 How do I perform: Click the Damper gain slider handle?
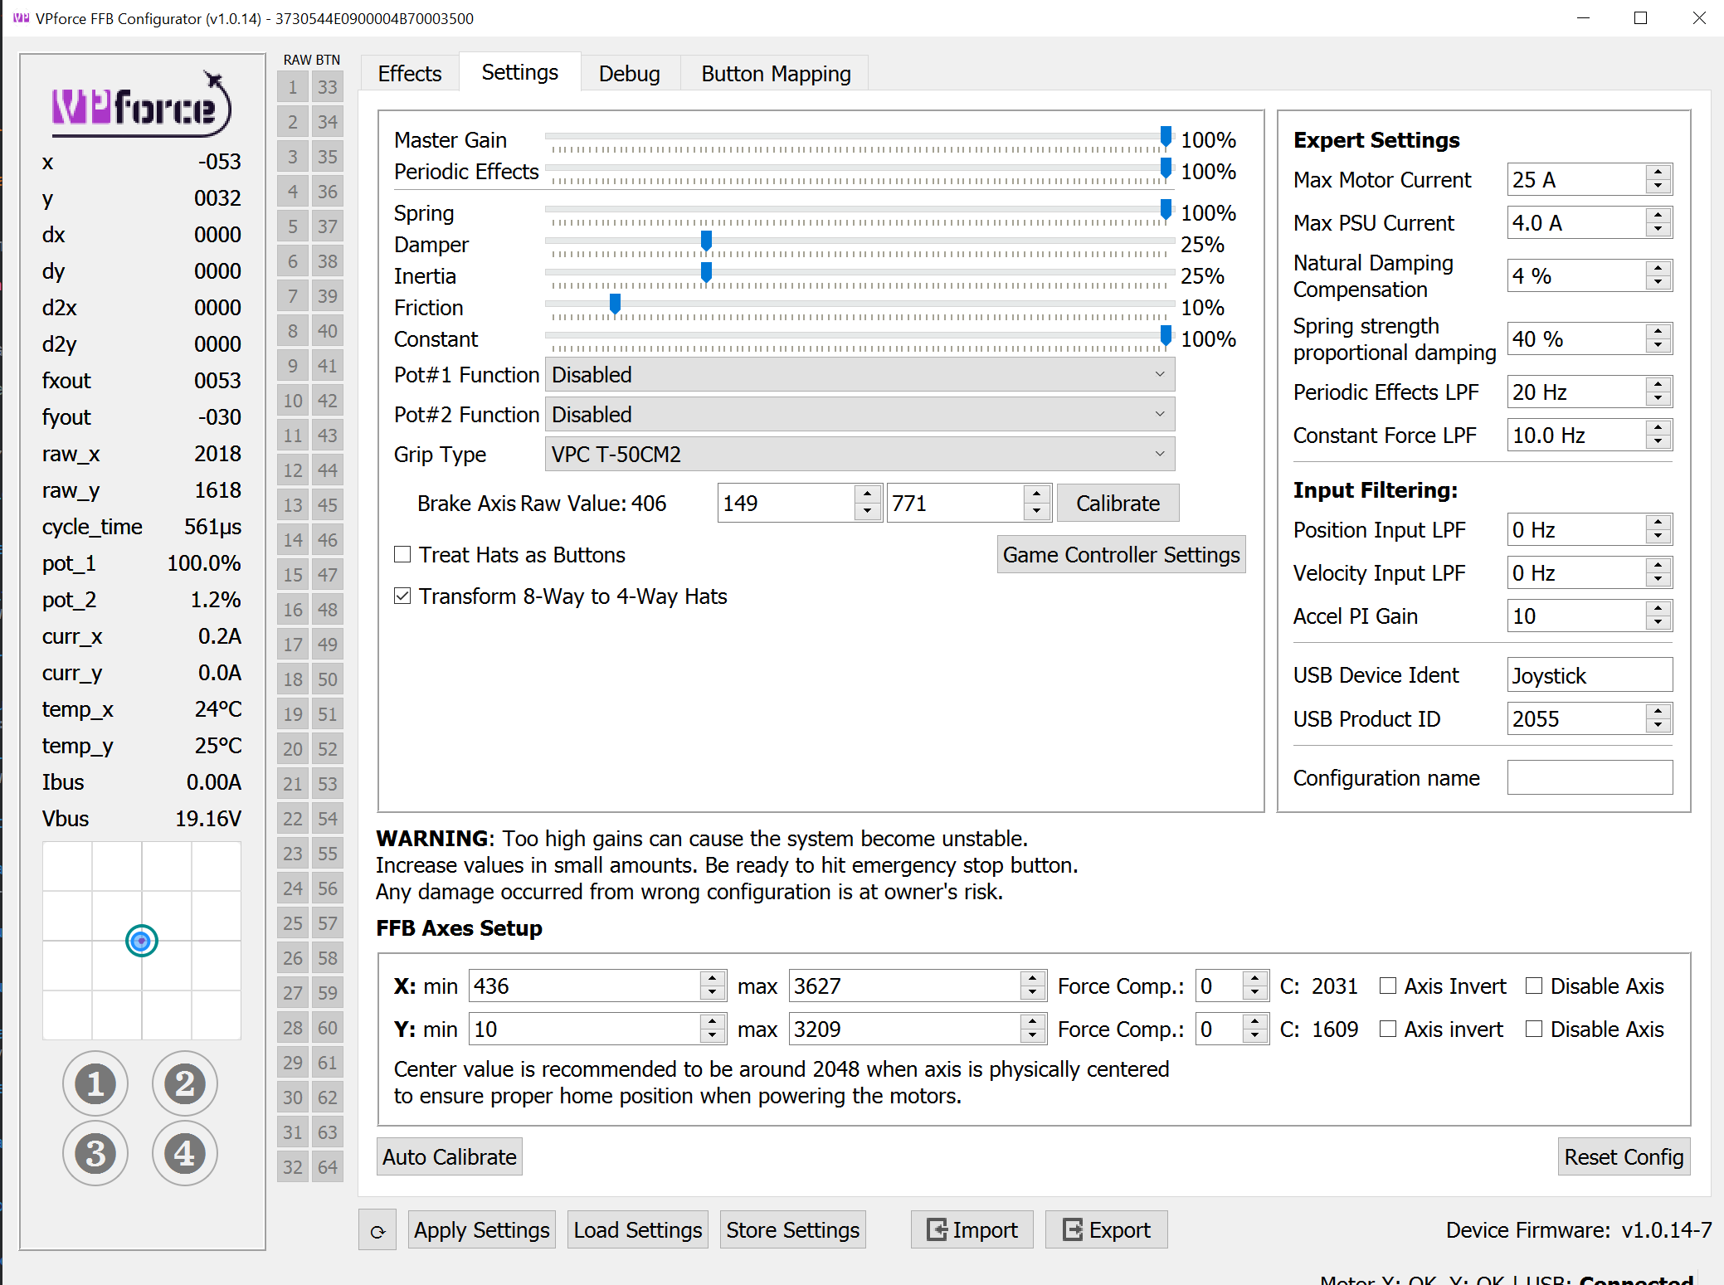[706, 241]
